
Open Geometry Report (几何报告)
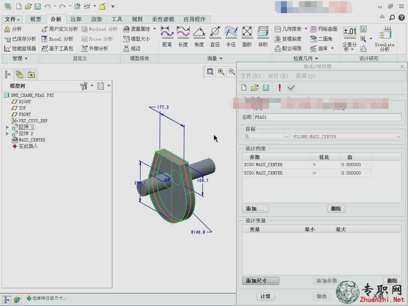pyautogui.click(x=288, y=29)
